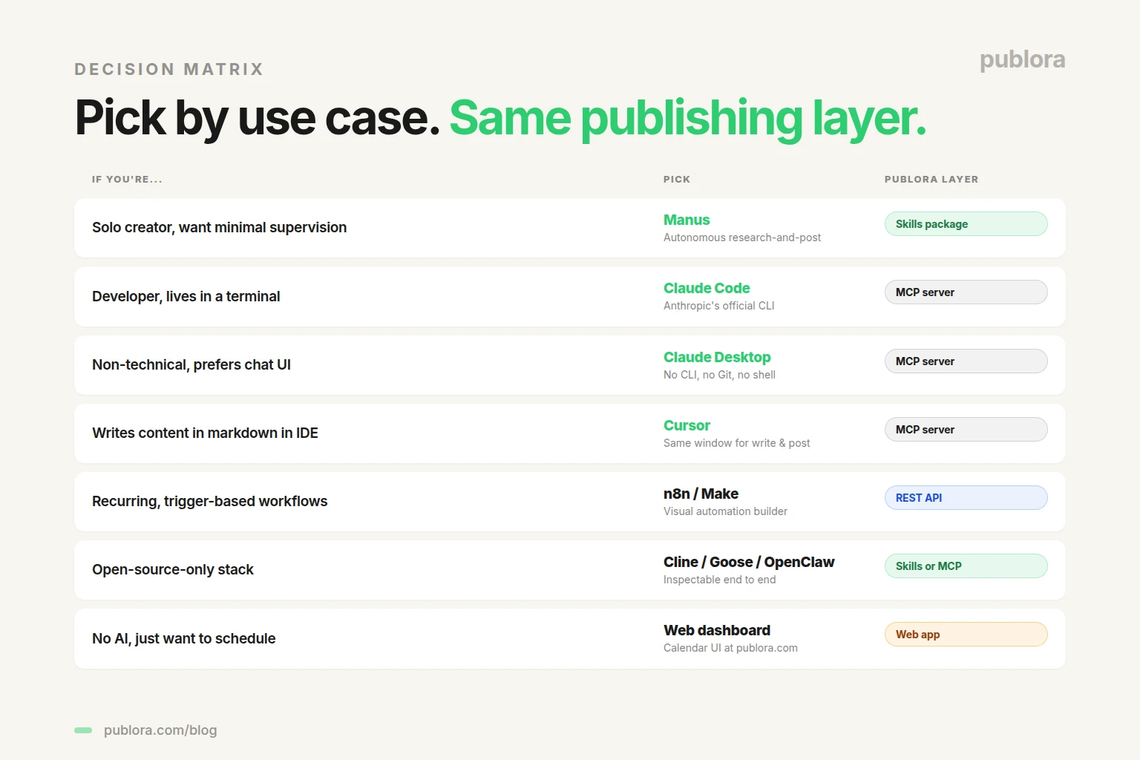Screen dimensions: 1140x760
Task: Click "Anthropic's official CLI" description
Action: pyautogui.click(x=719, y=306)
